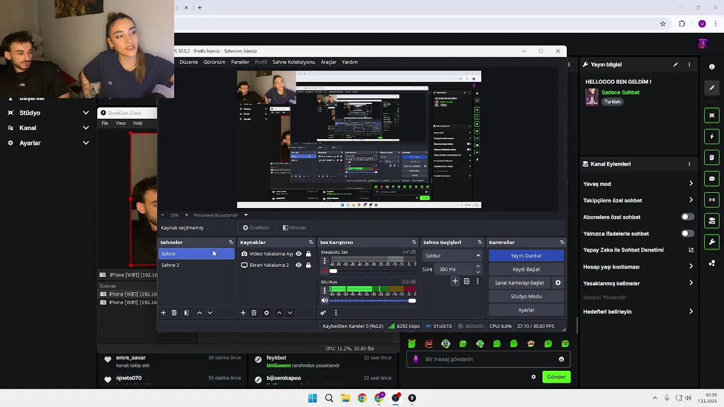Add a new source in Kaynaklar panel

243,313
